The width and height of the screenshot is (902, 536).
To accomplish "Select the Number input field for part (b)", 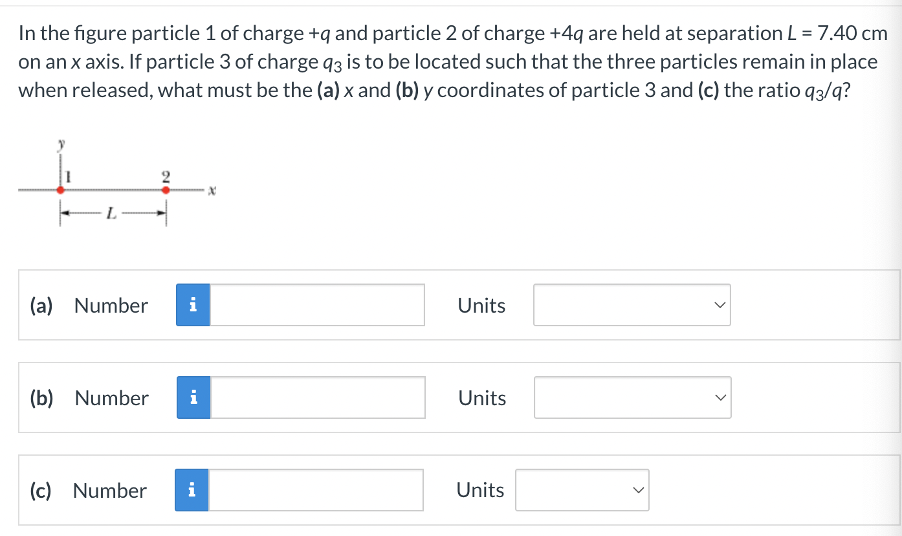I will click(x=317, y=397).
